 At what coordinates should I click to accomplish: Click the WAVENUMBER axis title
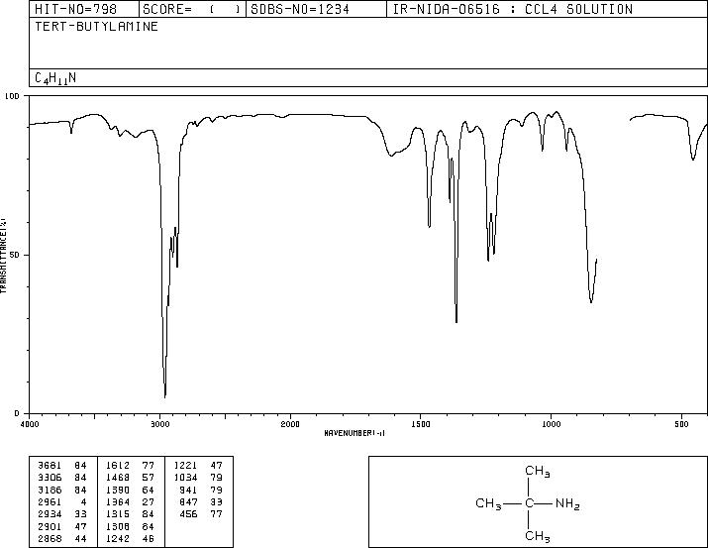click(x=354, y=433)
